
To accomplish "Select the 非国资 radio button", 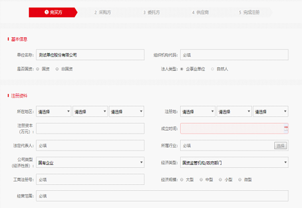I will 57,69.
